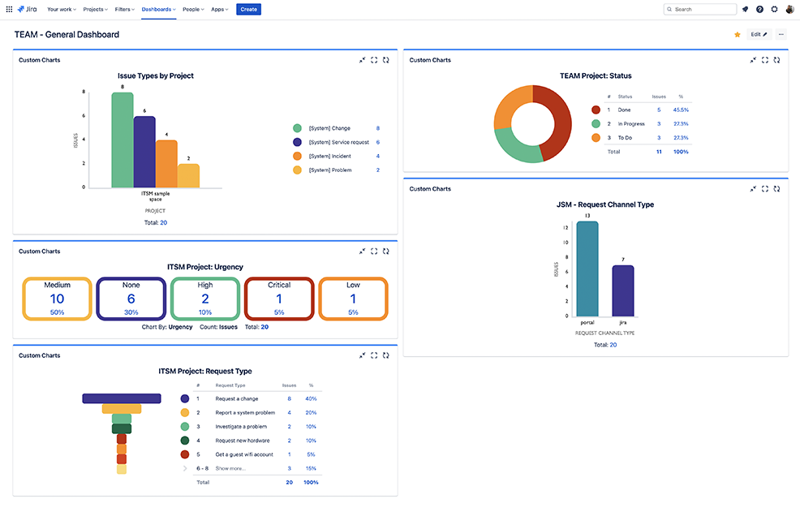This screenshot has width=800, height=516.
Task: Refresh the JSM Request Channel Type gadget
Action: pyautogui.click(x=776, y=189)
